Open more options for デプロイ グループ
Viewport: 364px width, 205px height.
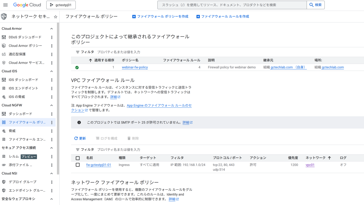(52, 182)
